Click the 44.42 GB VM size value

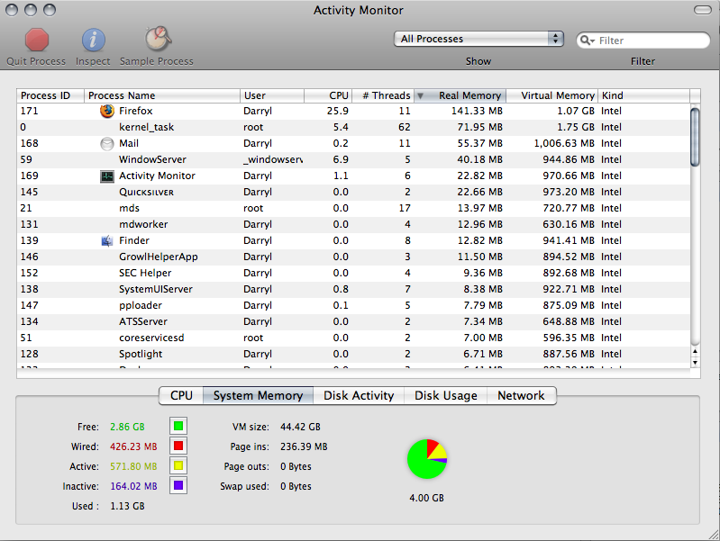(300, 427)
